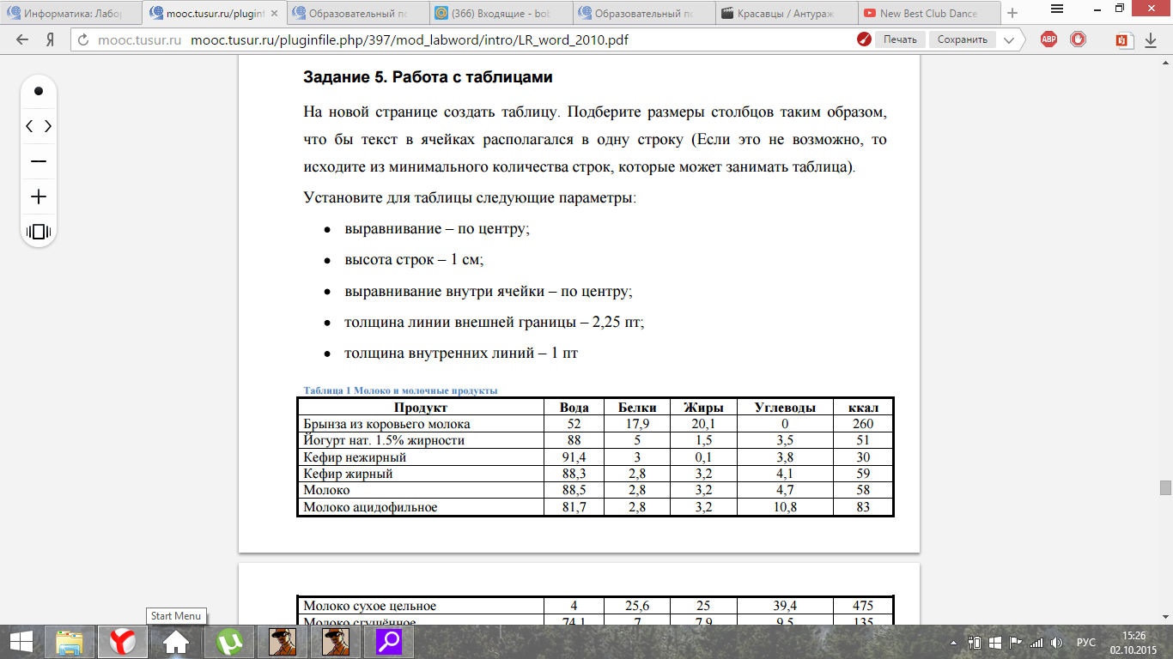Click the red PDF pen icon in address bar
The height and width of the screenshot is (659, 1173).
[x=864, y=39]
